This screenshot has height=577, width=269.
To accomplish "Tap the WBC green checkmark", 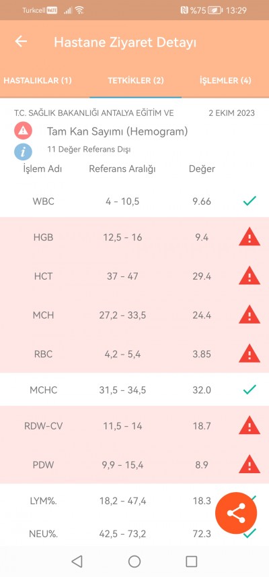I will (x=249, y=201).
